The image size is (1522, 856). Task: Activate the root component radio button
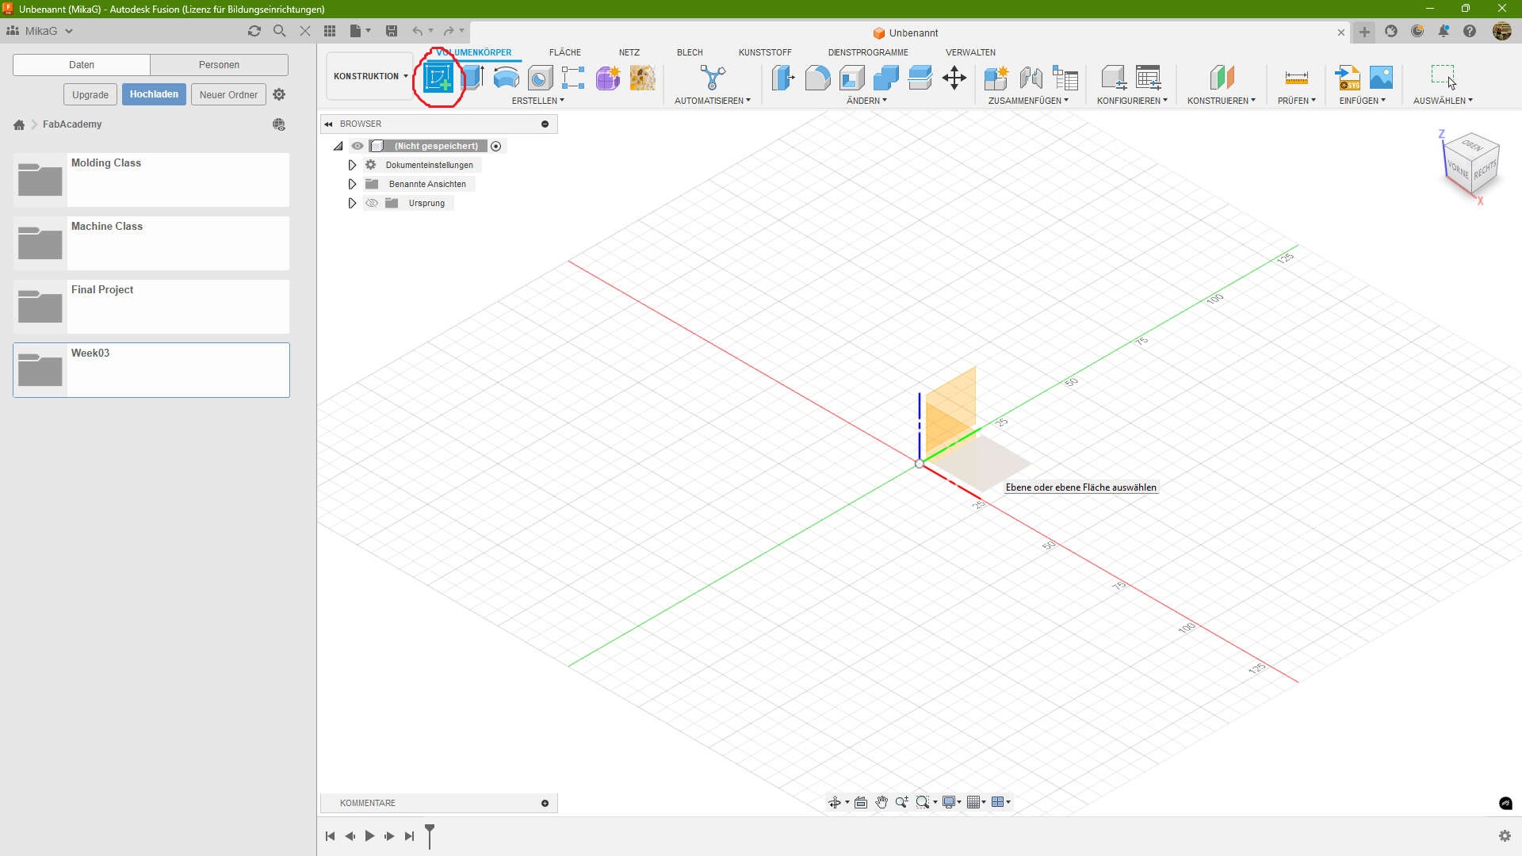pos(496,146)
